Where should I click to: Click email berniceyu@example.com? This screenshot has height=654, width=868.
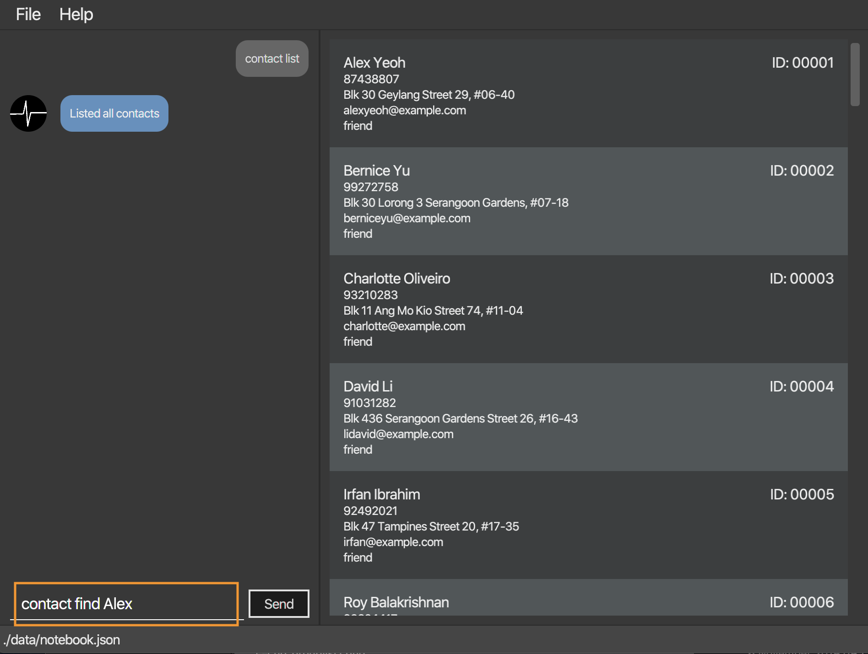pyautogui.click(x=407, y=218)
